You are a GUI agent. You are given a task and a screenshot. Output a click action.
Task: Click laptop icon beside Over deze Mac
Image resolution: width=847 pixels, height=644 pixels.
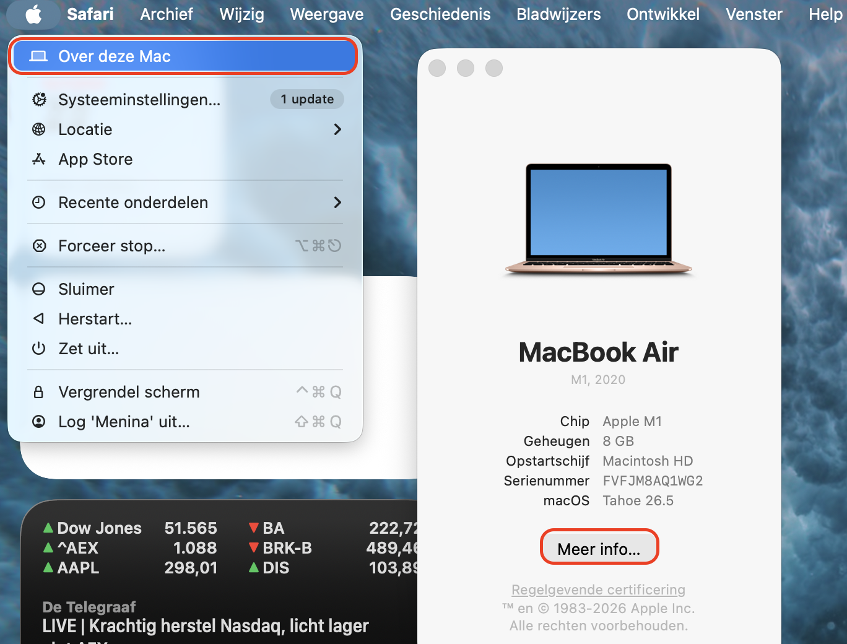pos(38,56)
